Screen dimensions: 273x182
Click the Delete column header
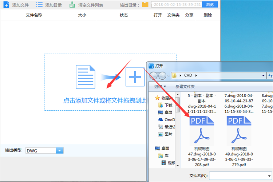[x=208, y=15]
